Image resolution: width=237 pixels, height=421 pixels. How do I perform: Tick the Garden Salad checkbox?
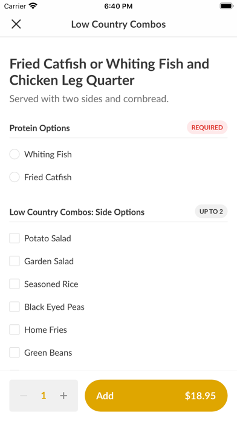[x=15, y=261]
